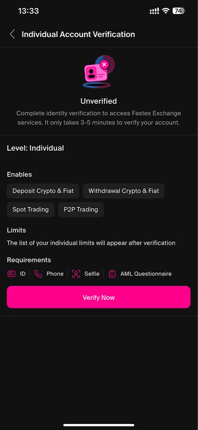Tap the Selfie requirement label
The width and height of the screenshot is (198, 430).
92,274
